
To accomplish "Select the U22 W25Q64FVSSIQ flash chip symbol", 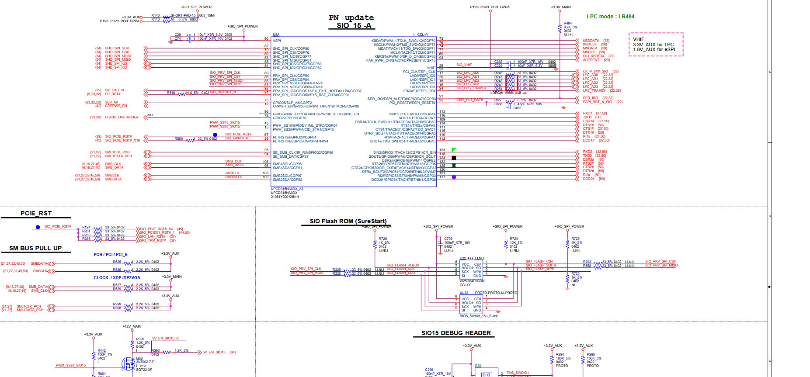I will [x=471, y=270].
